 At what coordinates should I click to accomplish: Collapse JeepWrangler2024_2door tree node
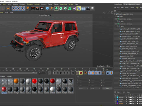[x=115, y=14]
